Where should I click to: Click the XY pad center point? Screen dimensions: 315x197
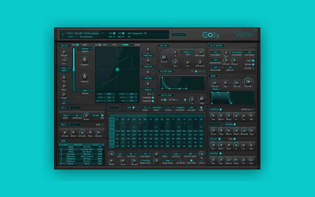point(117,69)
